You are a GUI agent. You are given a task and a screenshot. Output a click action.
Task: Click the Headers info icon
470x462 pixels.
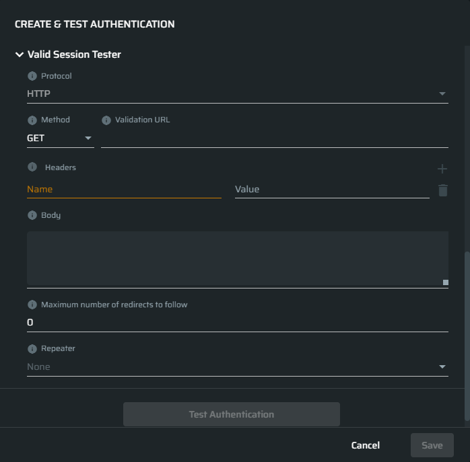[32, 167]
